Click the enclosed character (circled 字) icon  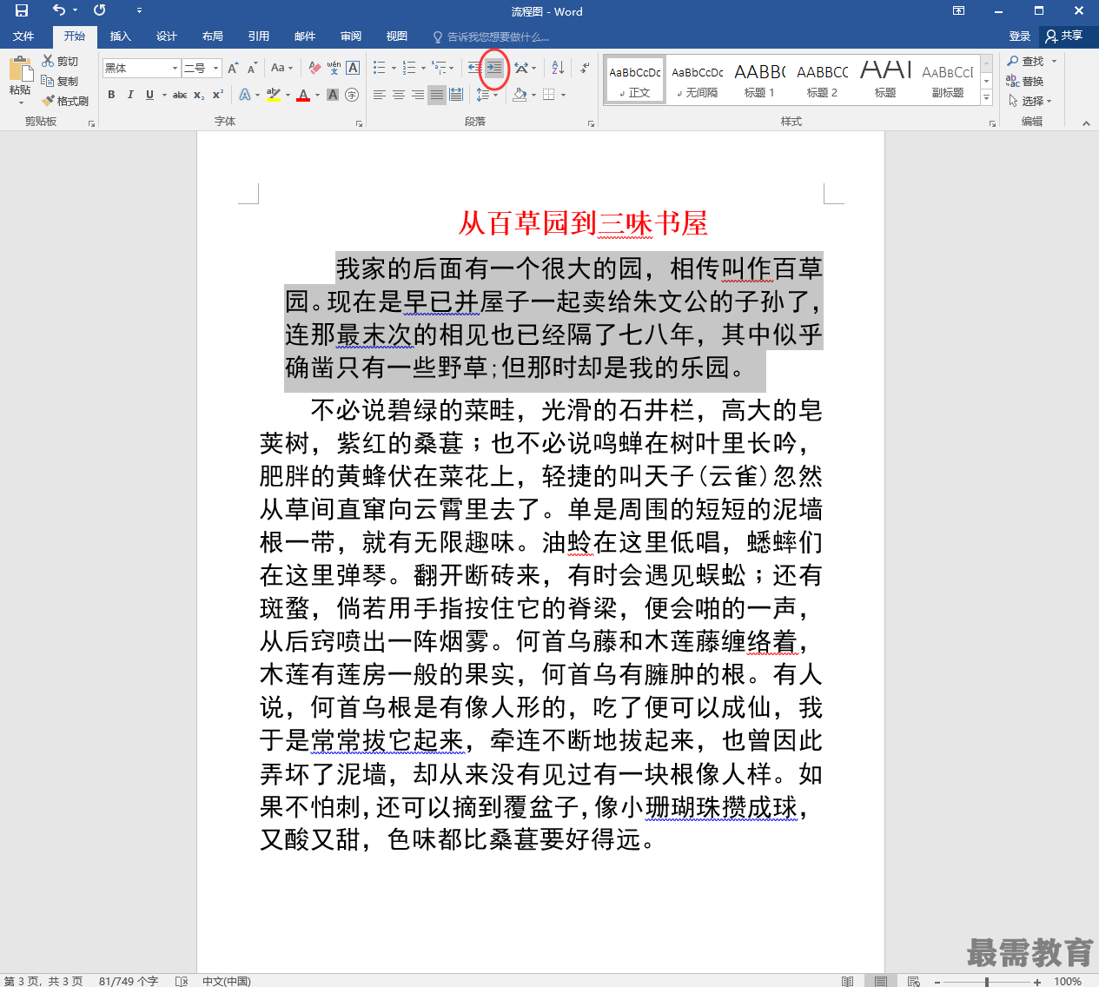point(352,95)
